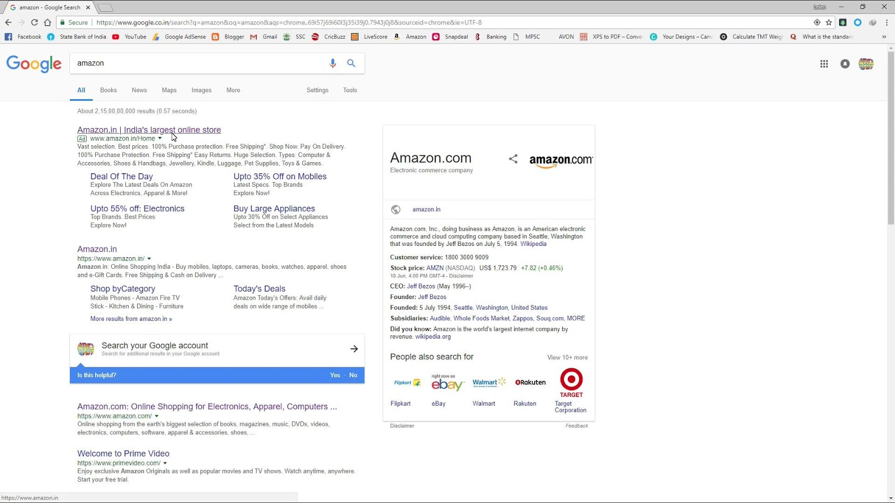This screenshot has width=895, height=503.
Task: Switch to the Maps results tab
Action: 169,90
